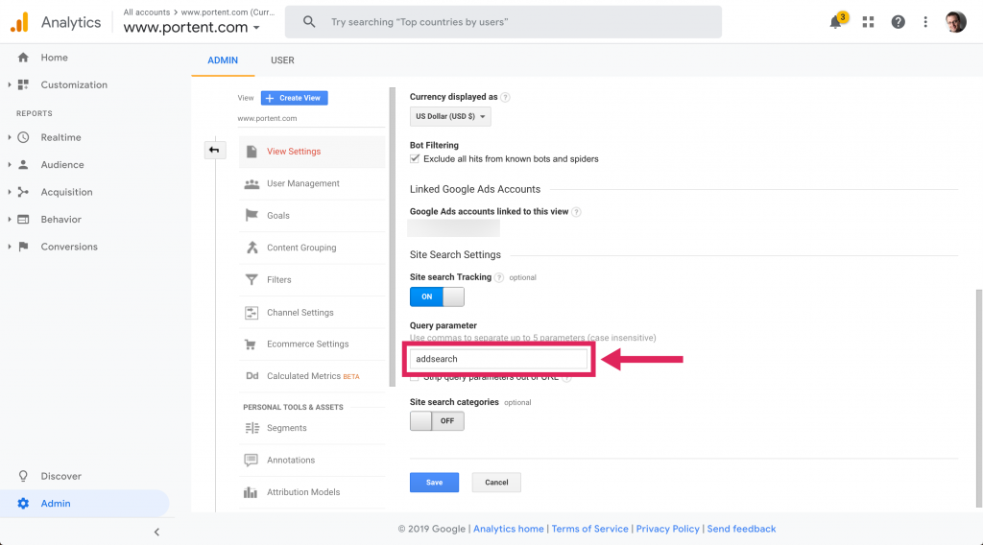
Task: Click the Google Analytics logo
Action: point(19,23)
